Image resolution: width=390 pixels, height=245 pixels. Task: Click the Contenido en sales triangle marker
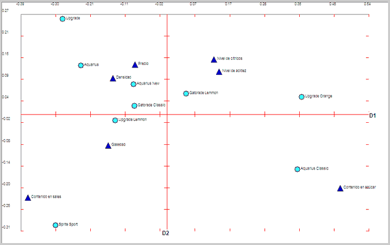point(28,198)
